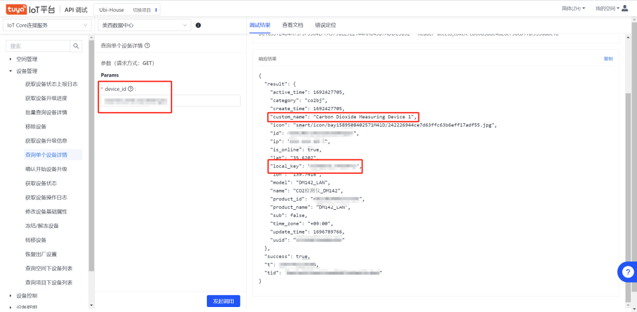This screenshot has width=637, height=312.
Task: Open the 简体(ZH) language dropdown
Action: [x=574, y=9]
